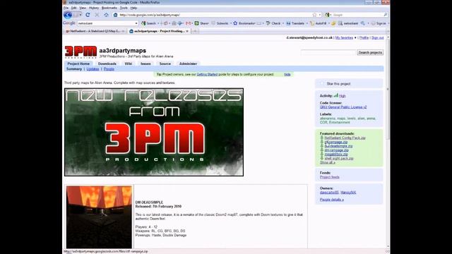This screenshot has width=452, height=254.
Task: Click AutoFill in the Google toolbar
Action: [x=319, y=23]
